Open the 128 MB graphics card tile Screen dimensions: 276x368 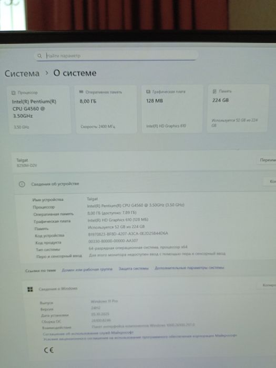pyautogui.click(x=172, y=109)
